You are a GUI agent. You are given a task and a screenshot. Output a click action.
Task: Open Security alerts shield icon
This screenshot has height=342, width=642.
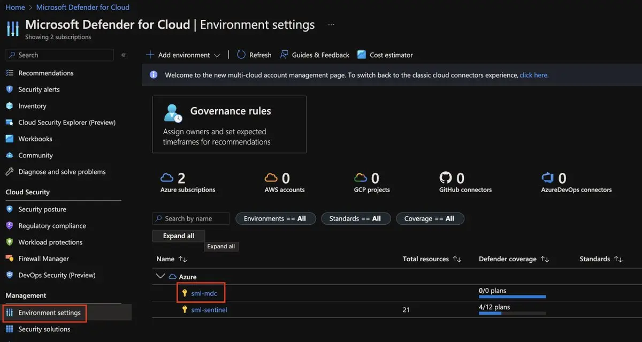coord(9,89)
